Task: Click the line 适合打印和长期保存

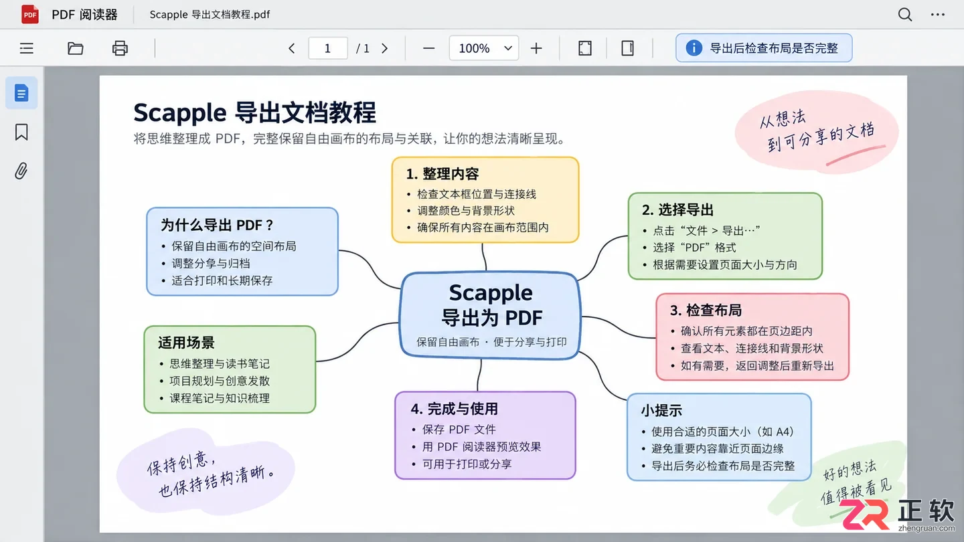Action: pyautogui.click(x=222, y=280)
